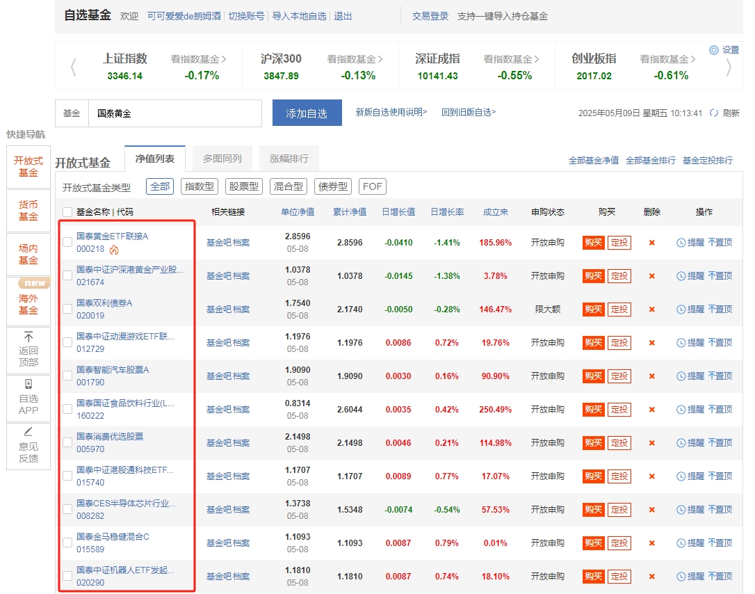The width and height of the screenshot is (755, 594).
Task: Toggle the select-all checkbox in header
Action: point(67,212)
